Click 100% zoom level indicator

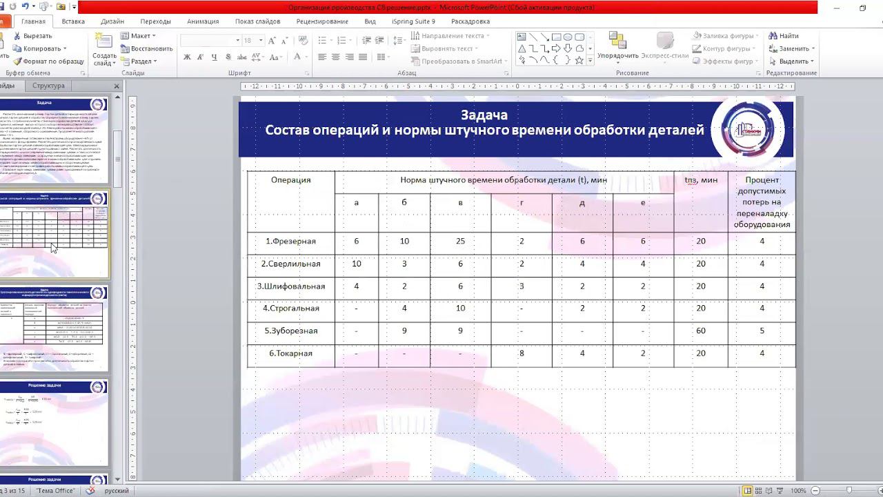798,491
